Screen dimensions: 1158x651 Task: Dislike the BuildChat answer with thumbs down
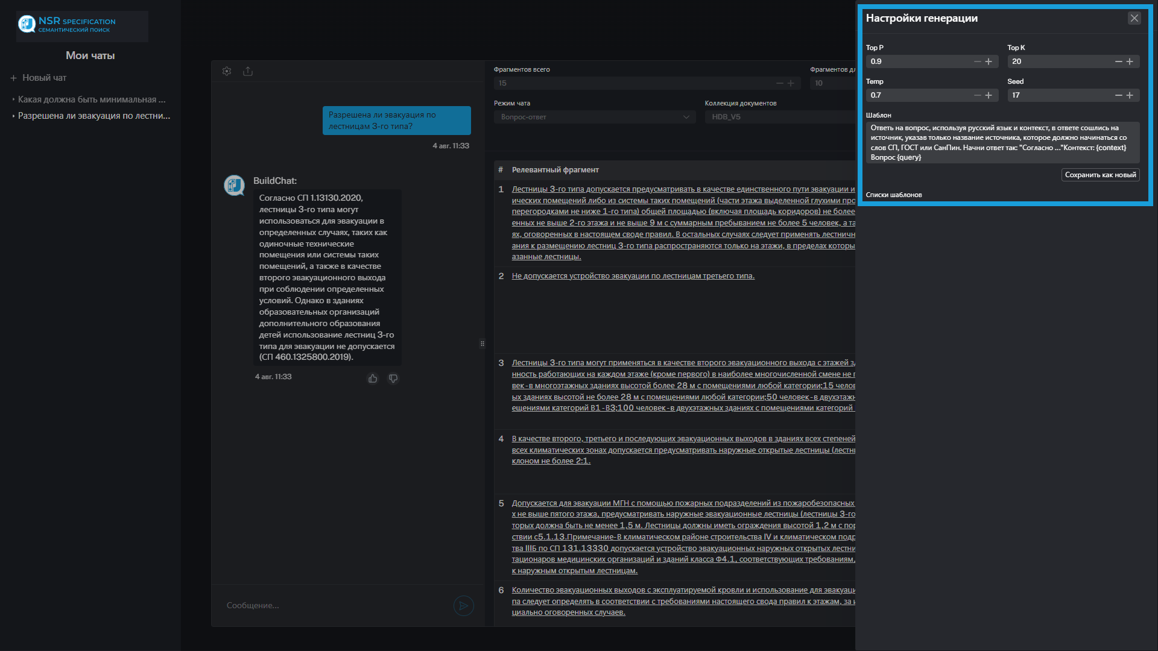click(x=393, y=379)
